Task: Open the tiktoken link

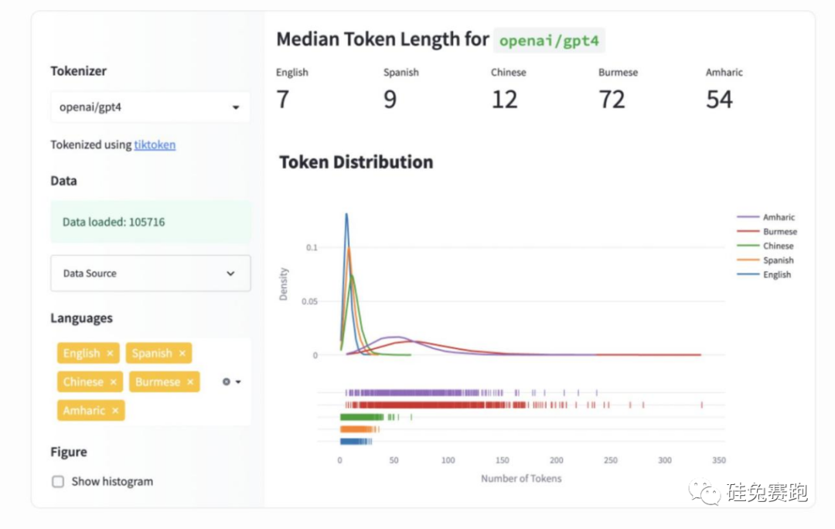Action: pyautogui.click(x=155, y=144)
